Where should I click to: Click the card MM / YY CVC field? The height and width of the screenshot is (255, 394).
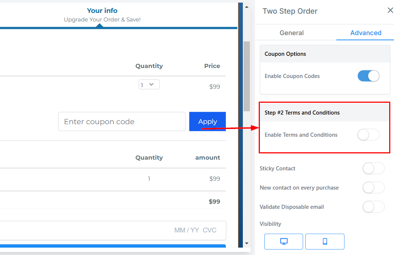(113, 230)
